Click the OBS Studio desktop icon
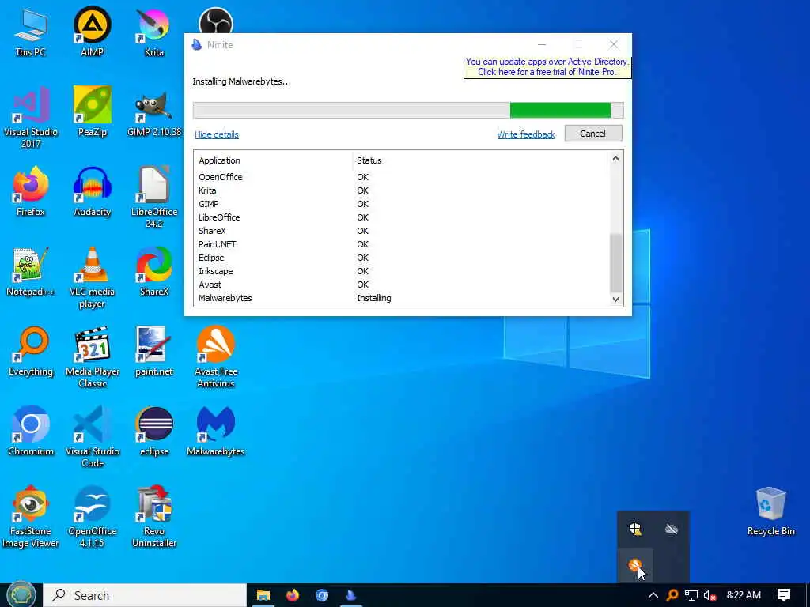This screenshot has width=810, height=607. coord(216,21)
